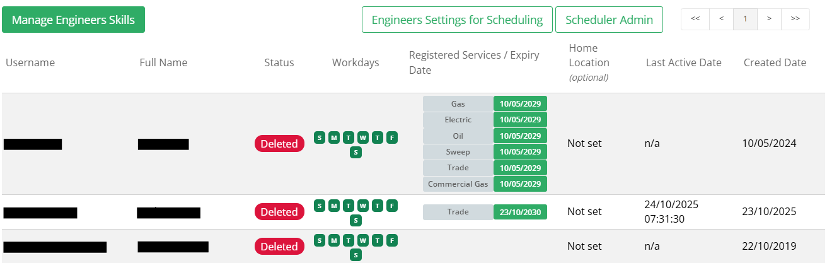Click the 23/10/2030 Trade expiry date
827x263 pixels.
[520, 212]
